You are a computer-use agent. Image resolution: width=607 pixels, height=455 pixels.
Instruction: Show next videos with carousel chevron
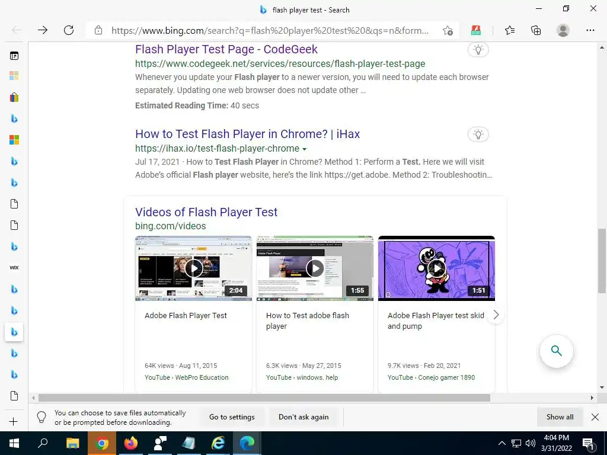[x=496, y=315]
